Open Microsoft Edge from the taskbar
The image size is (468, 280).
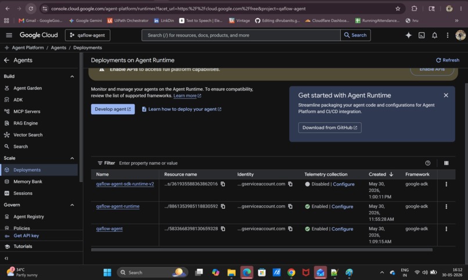tap(247, 272)
